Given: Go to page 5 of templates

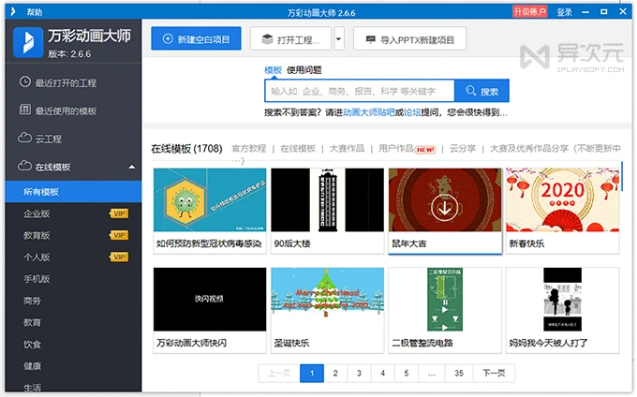Looking at the screenshot, I should pyautogui.click(x=407, y=373).
